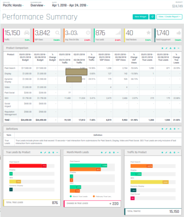Image resolution: width=184 pixels, height=217 pixels.
Task: Download the Definitions widget data
Action: point(170,129)
